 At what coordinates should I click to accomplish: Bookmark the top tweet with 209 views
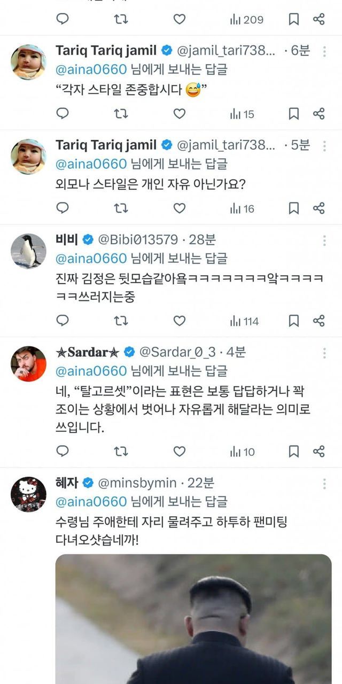tap(293, 19)
